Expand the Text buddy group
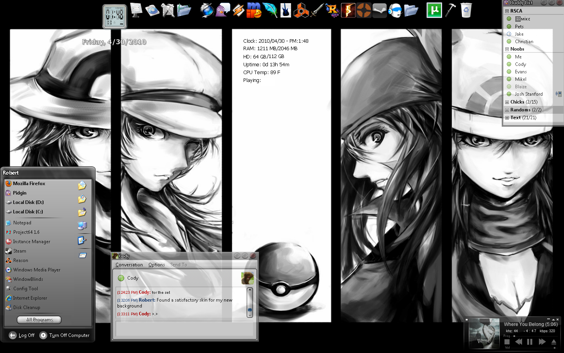 (x=507, y=118)
